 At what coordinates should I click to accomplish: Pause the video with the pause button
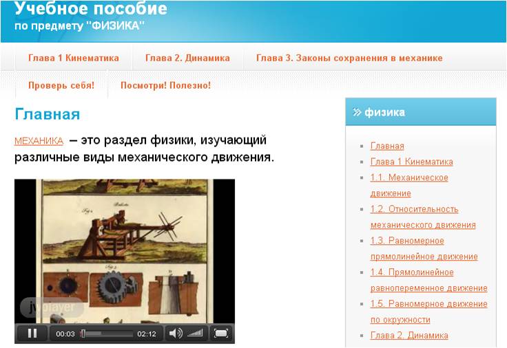[32, 334]
